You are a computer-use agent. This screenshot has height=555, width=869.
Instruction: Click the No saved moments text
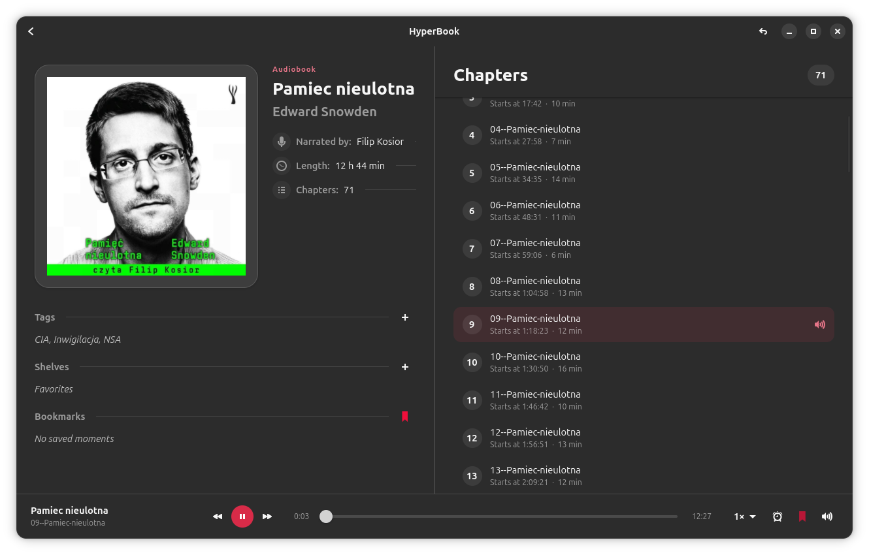point(74,439)
